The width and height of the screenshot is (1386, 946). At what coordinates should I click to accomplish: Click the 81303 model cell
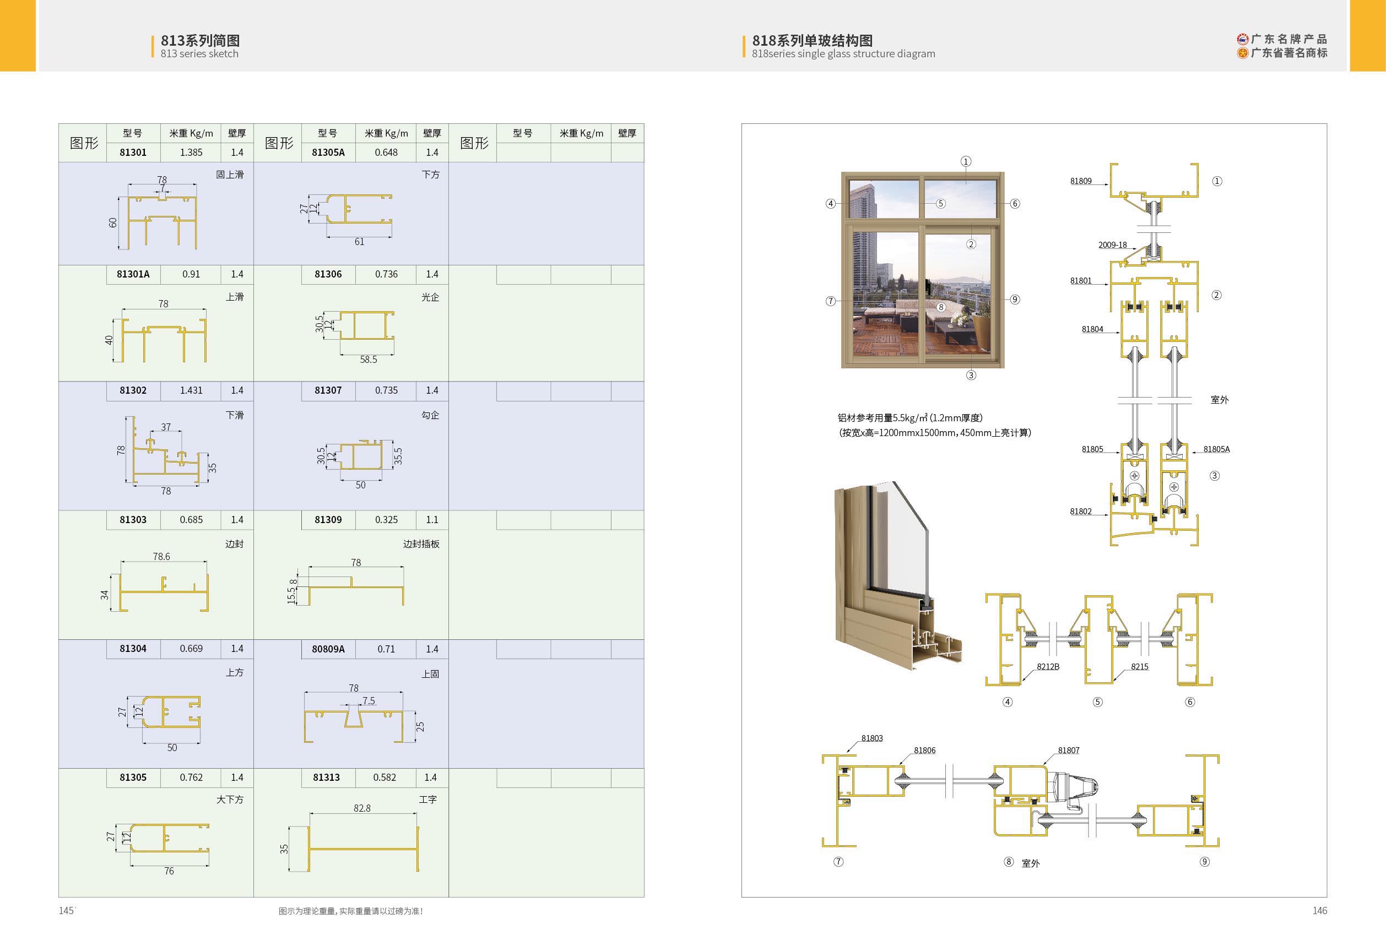[x=133, y=520]
